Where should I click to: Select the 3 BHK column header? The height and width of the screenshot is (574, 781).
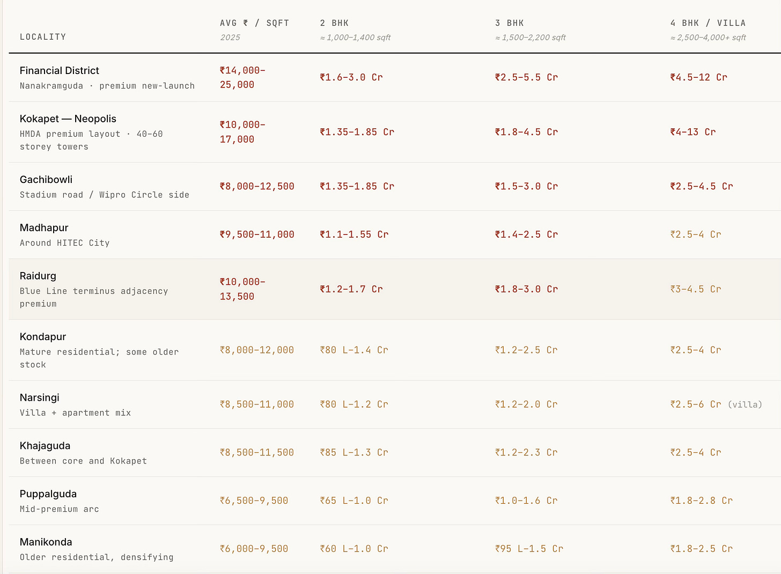click(x=510, y=23)
